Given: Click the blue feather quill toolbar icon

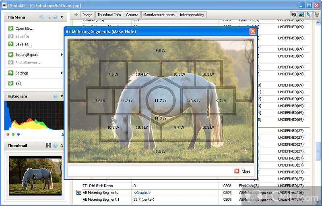Looking at the screenshot, I should pyautogui.click(x=309, y=15).
